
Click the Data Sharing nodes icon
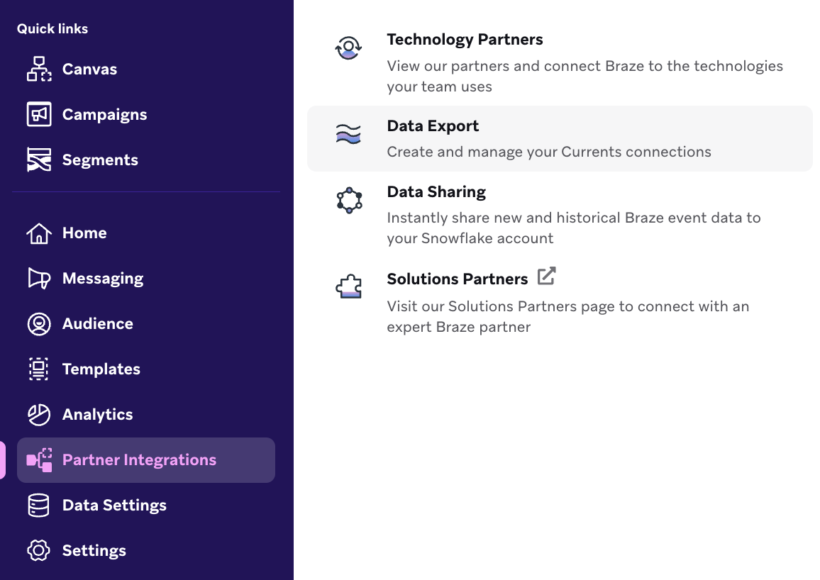tap(349, 200)
